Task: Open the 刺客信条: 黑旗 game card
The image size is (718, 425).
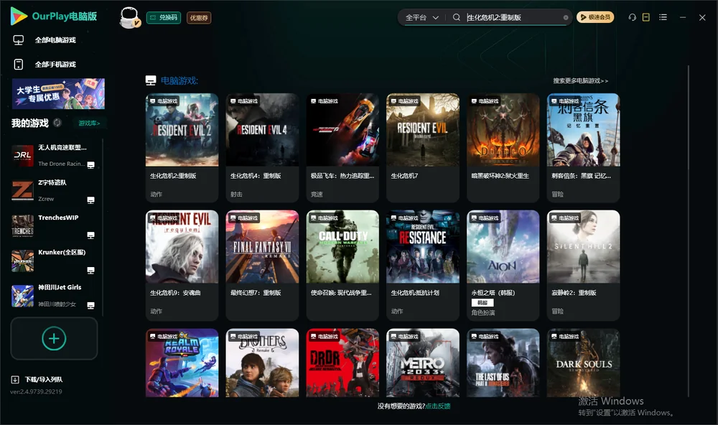Action: click(x=583, y=147)
